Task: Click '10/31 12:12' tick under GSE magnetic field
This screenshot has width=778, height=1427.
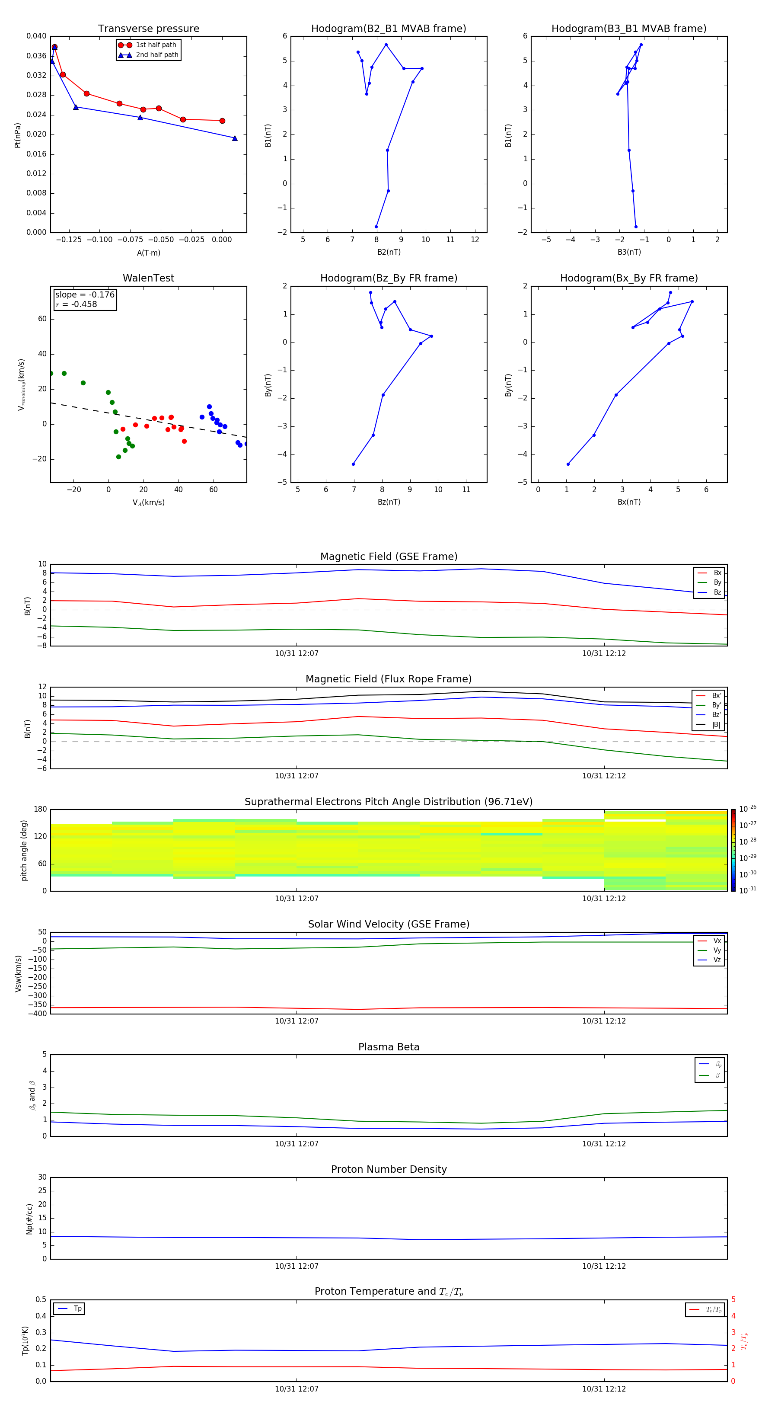Action: coord(603,654)
